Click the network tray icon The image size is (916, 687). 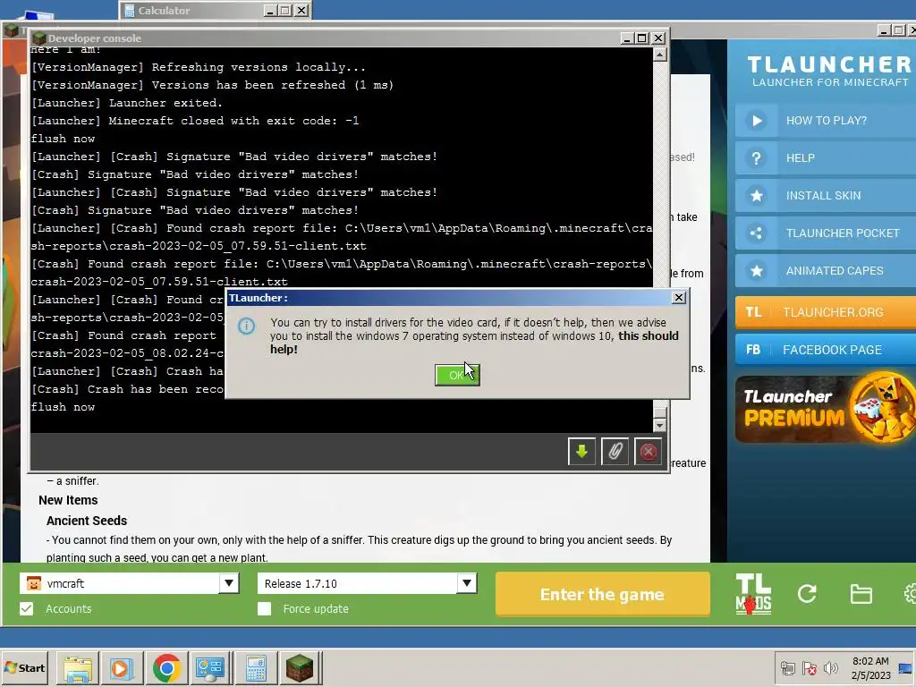coord(787,667)
